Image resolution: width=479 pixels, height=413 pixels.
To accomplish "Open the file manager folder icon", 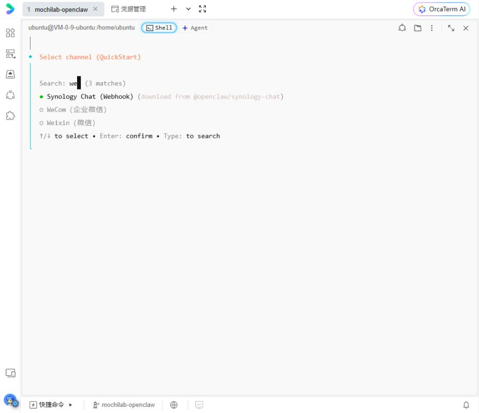I will click(417, 28).
